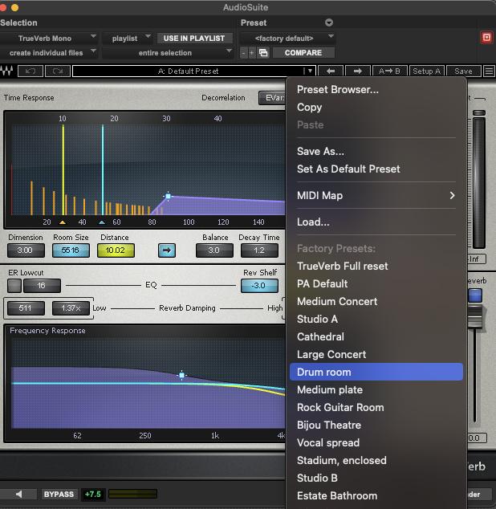Image resolution: width=496 pixels, height=509 pixels.
Task: Click the Save button in Waves toolbar
Action: point(463,71)
